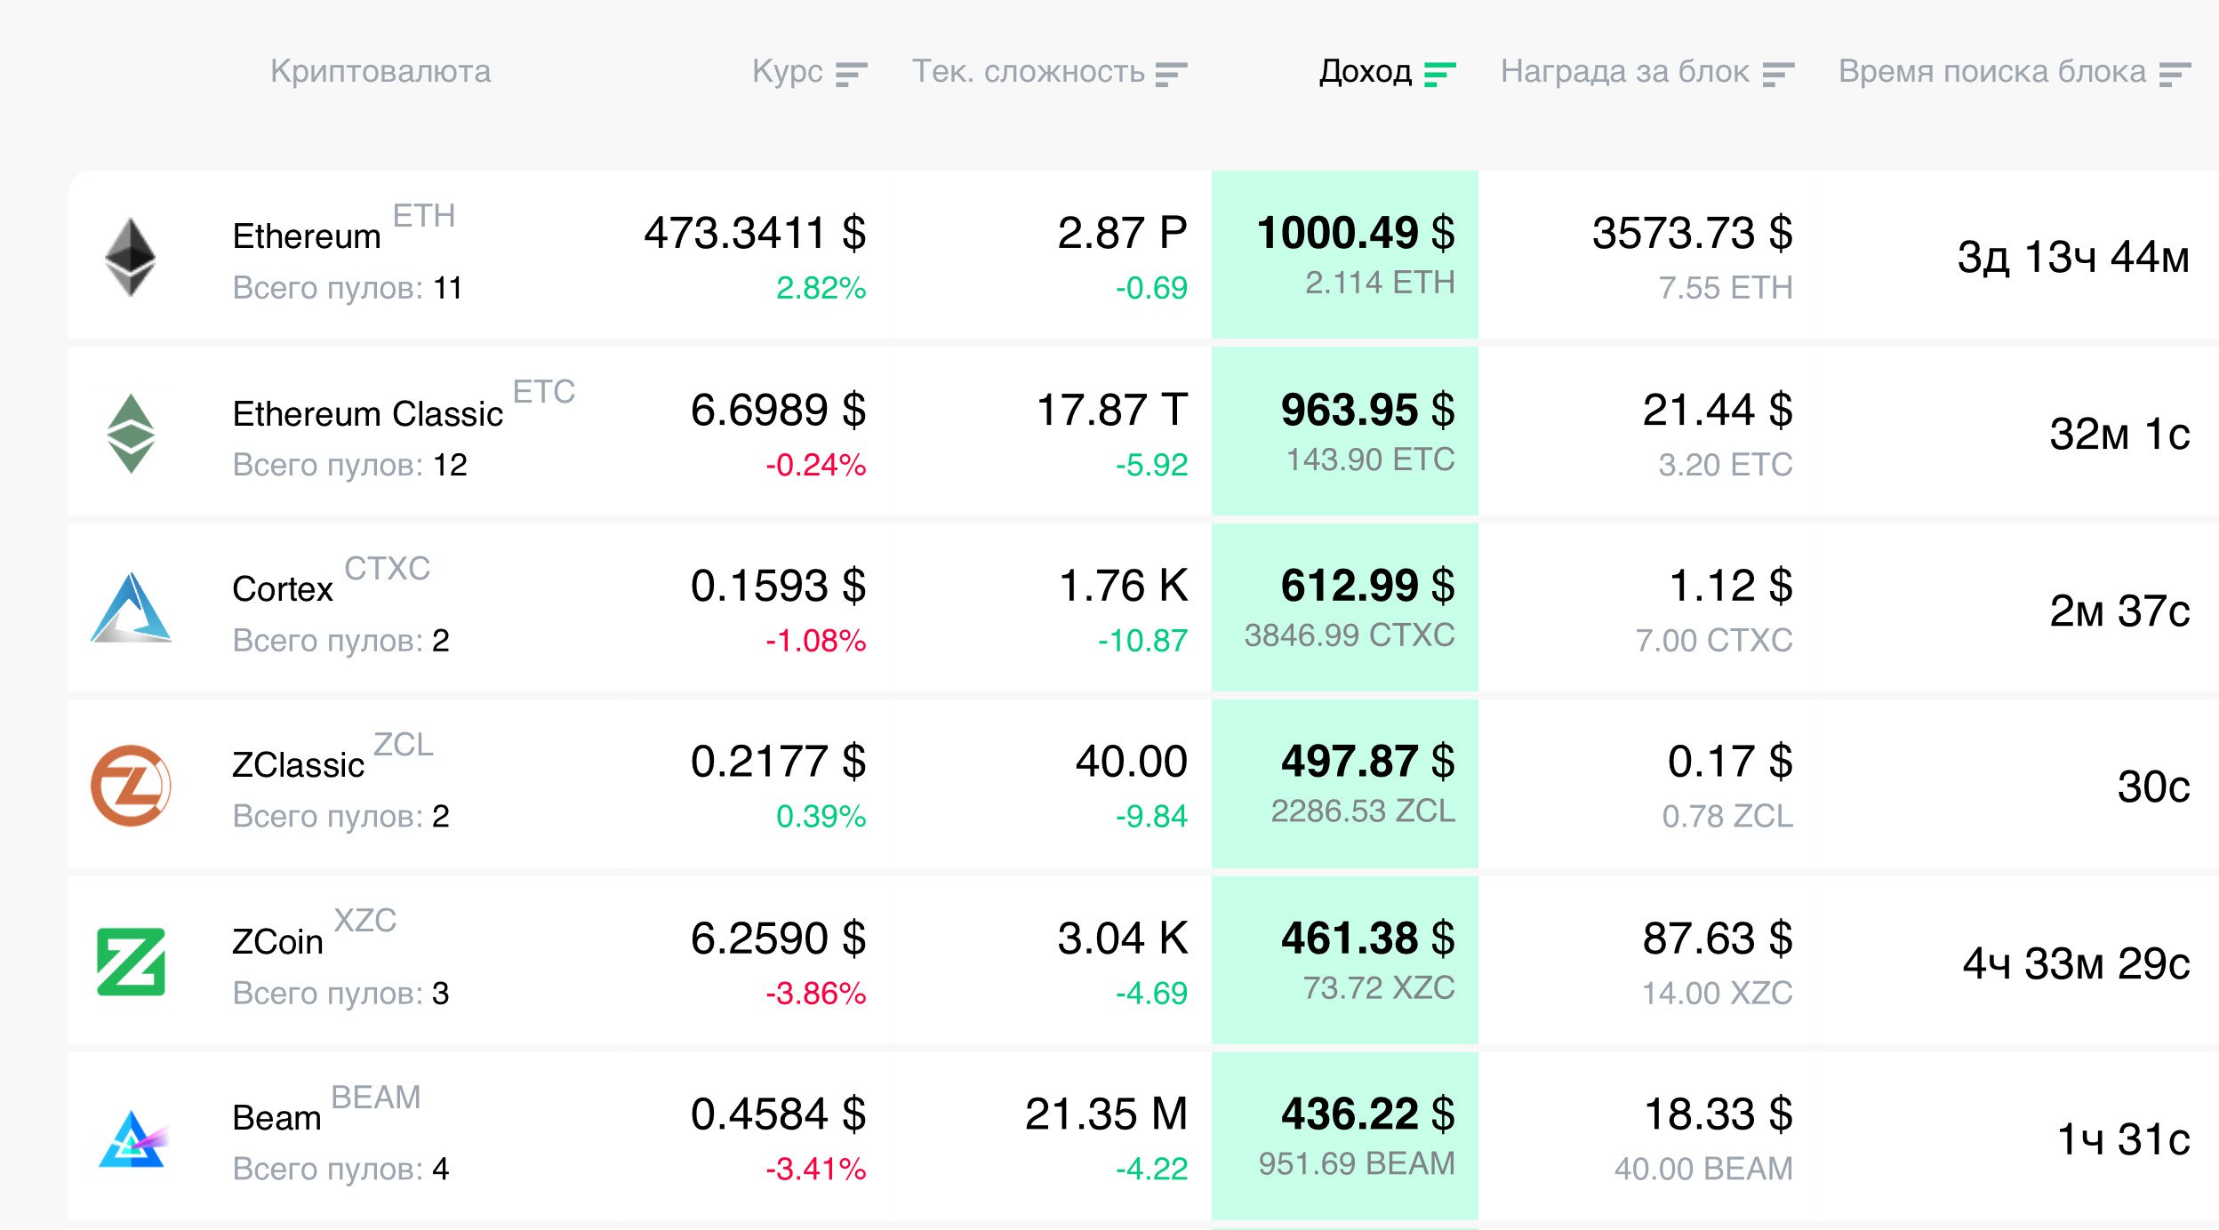2219x1230 pixels.
Task: Click the Ethereum Classic green logo
Action: tap(131, 434)
